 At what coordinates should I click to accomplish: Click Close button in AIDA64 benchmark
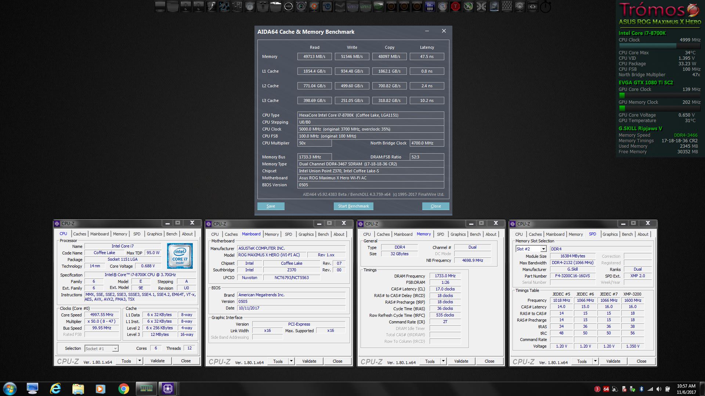[435, 206]
